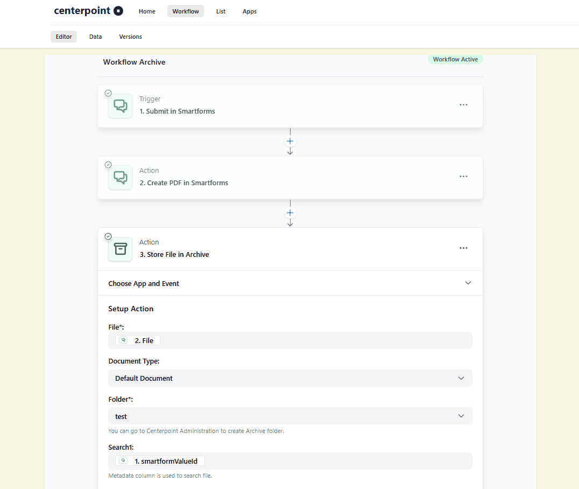Click the checkmark status on Create PDF step
Image resolution: width=579 pixels, height=489 pixels.
pos(108,164)
